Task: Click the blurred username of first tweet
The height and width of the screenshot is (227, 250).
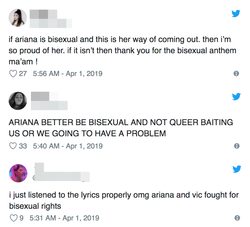Action: tap(43, 14)
